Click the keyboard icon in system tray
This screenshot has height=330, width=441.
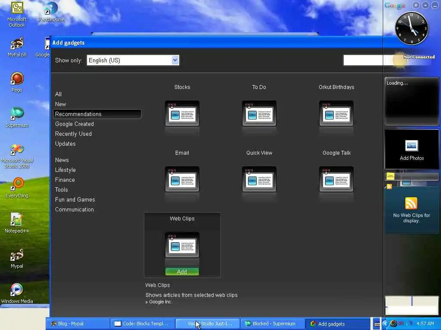(377, 324)
